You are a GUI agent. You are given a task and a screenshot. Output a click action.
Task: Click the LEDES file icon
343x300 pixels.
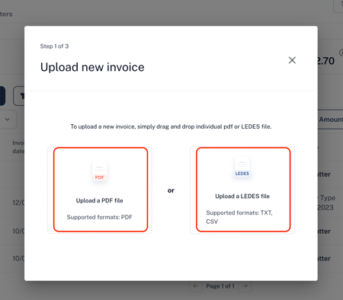(x=242, y=167)
